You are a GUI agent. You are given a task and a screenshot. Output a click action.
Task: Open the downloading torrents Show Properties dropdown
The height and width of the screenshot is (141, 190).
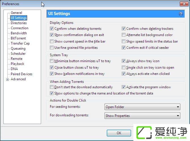tap(142, 116)
